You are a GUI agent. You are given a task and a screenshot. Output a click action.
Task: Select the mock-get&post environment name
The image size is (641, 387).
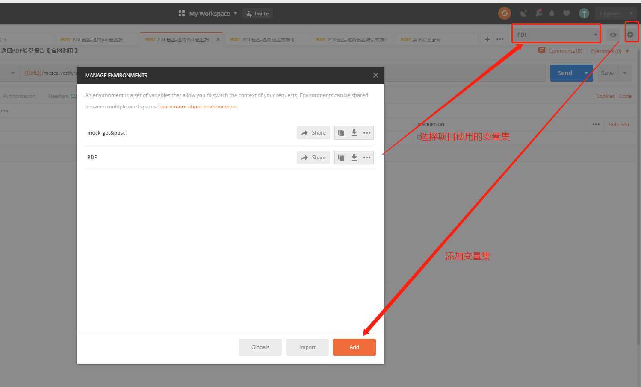click(106, 133)
